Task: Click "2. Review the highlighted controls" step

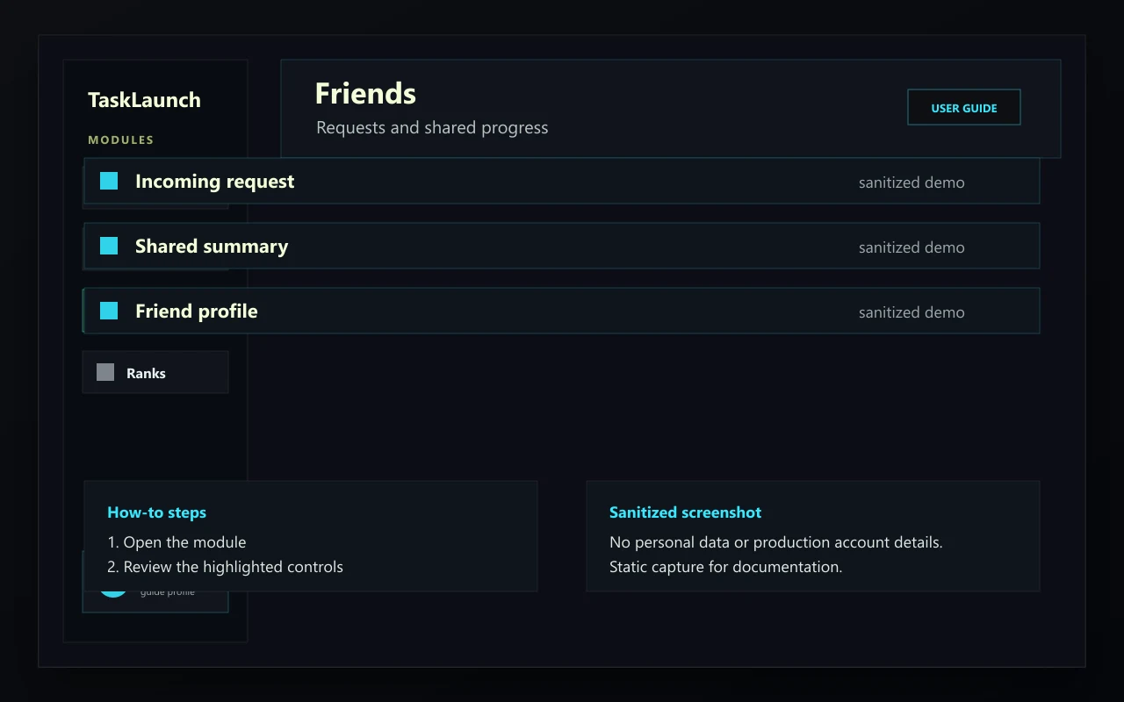Action: tap(225, 567)
